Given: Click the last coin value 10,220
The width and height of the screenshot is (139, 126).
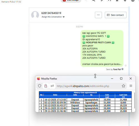Looking at the screenshot, I should (x=123, y=105).
